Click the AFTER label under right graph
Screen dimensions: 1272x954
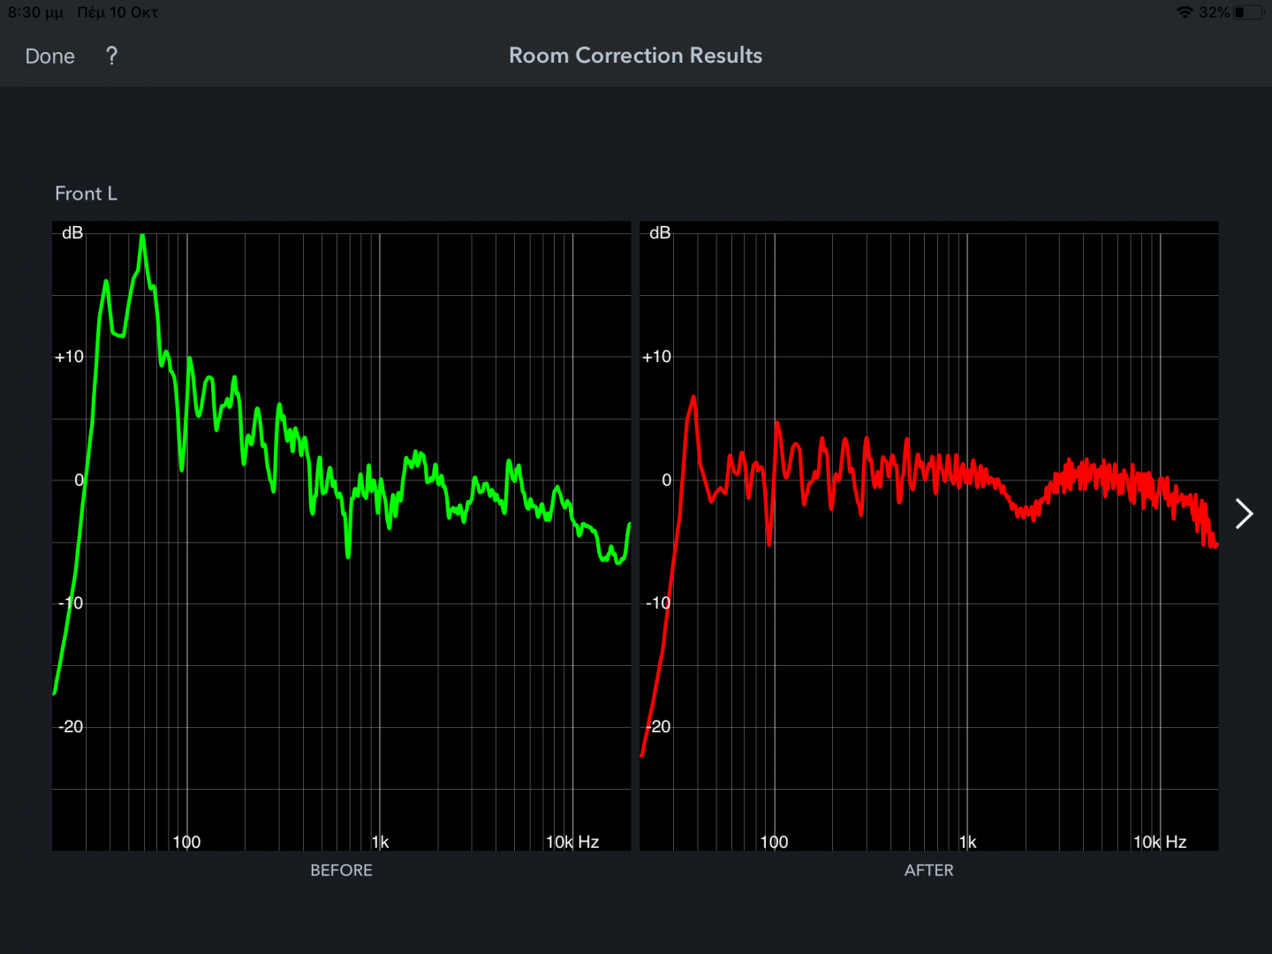pyautogui.click(x=928, y=870)
